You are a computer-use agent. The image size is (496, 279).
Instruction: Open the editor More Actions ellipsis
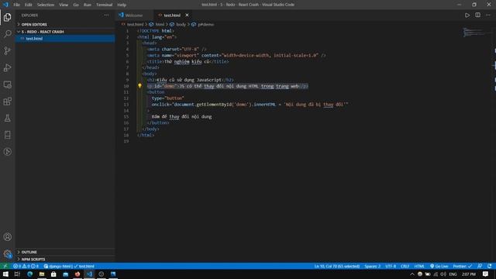point(487,15)
